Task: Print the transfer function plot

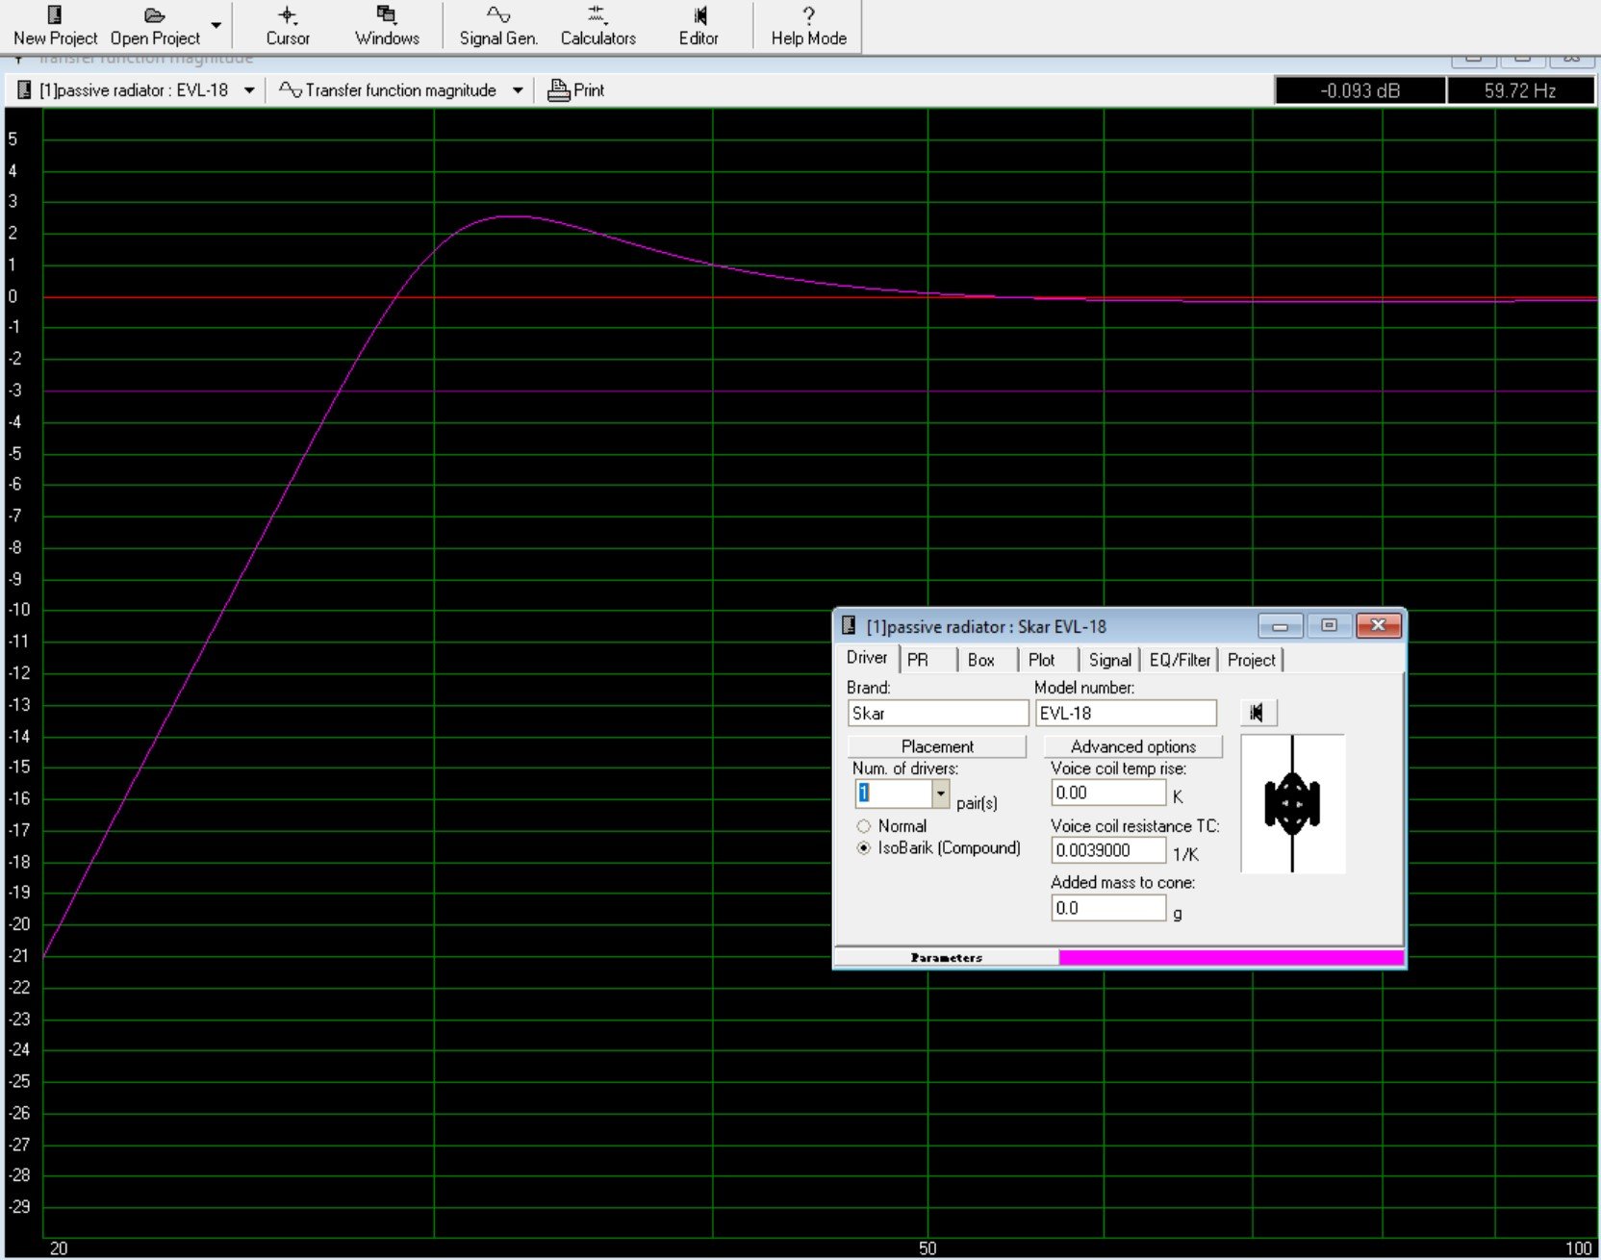Action: 574,89
